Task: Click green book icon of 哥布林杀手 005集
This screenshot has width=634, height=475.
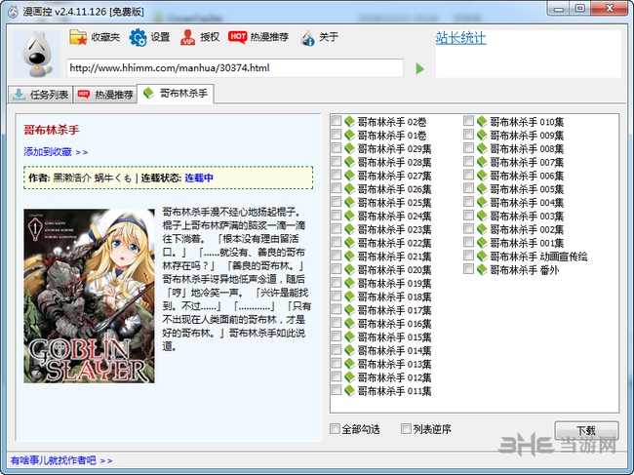Action: tap(482, 189)
